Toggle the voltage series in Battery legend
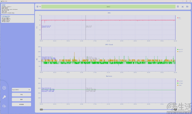This screenshot has height=114, width=192. tap(180, 83)
